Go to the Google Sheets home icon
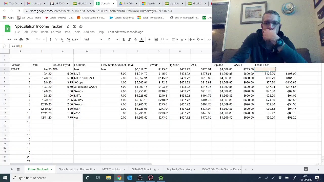 (8, 29)
